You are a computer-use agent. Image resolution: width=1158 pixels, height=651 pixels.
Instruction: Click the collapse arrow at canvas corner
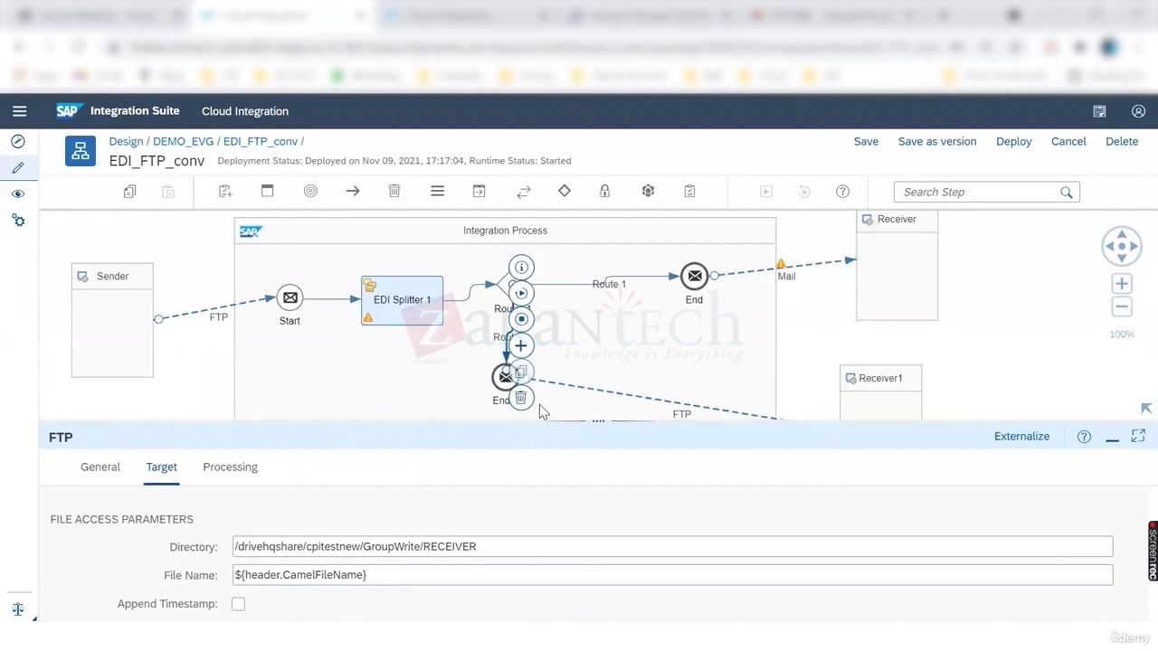(x=1145, y=409)
